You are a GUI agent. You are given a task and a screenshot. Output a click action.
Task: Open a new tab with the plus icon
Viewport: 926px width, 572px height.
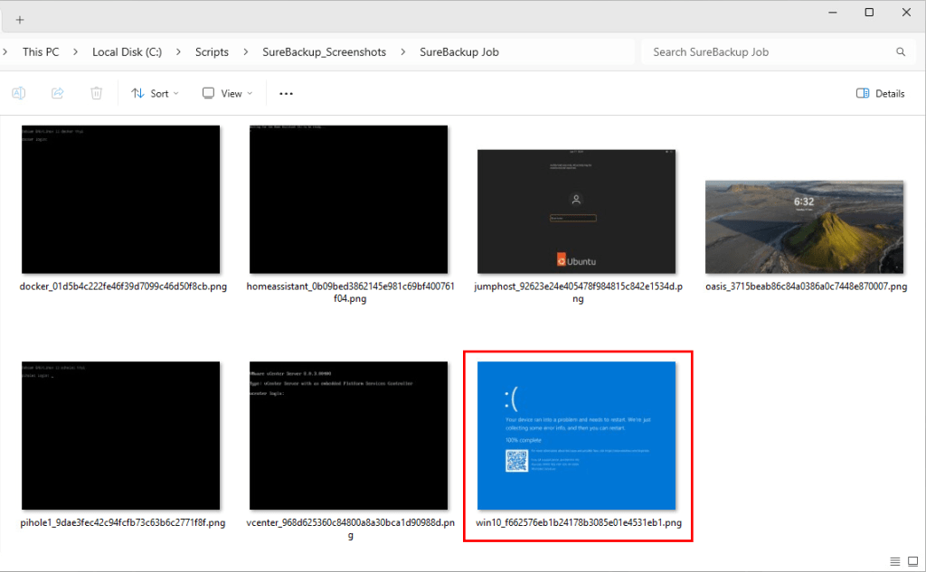pyautogui.click(x=20, y=18)
